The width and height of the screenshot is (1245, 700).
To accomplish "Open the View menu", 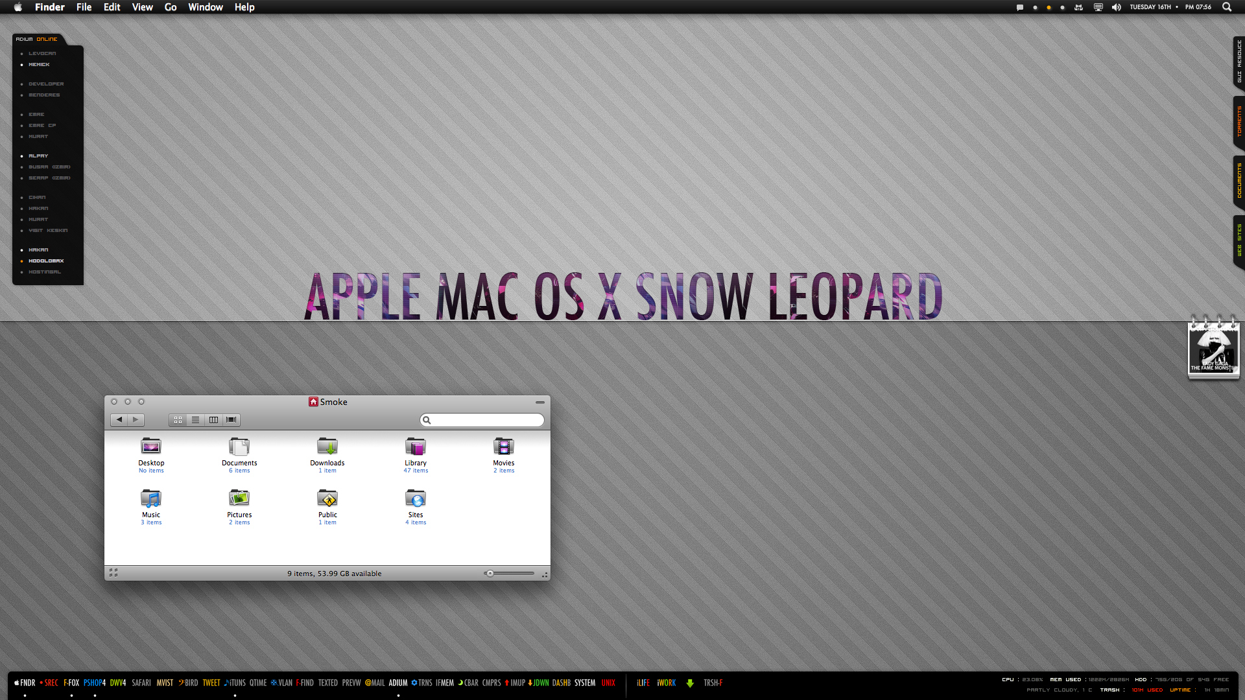I will (142, 7).
